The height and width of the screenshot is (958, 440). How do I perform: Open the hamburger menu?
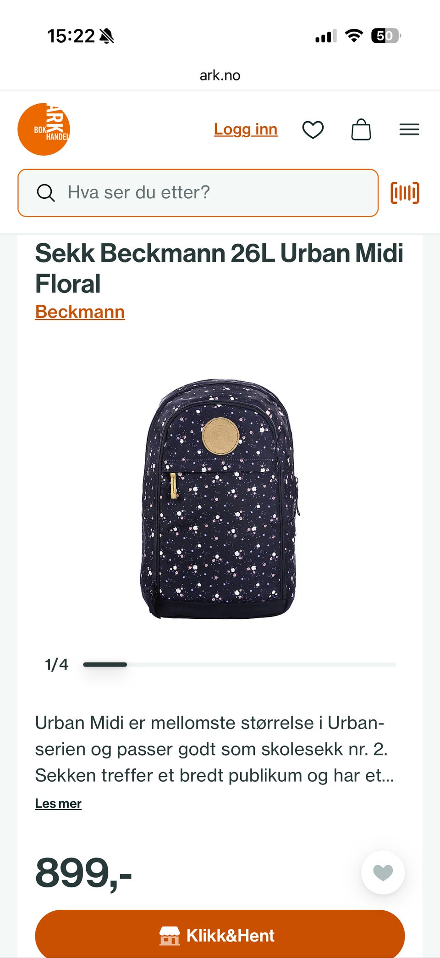[409, 129]
